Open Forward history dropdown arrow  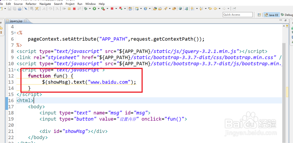point(228,8)
